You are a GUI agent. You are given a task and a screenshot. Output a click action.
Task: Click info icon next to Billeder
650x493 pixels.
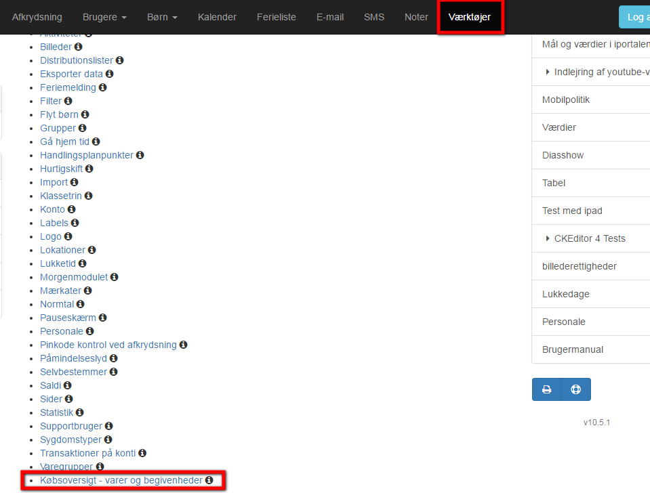coord(79,47)
